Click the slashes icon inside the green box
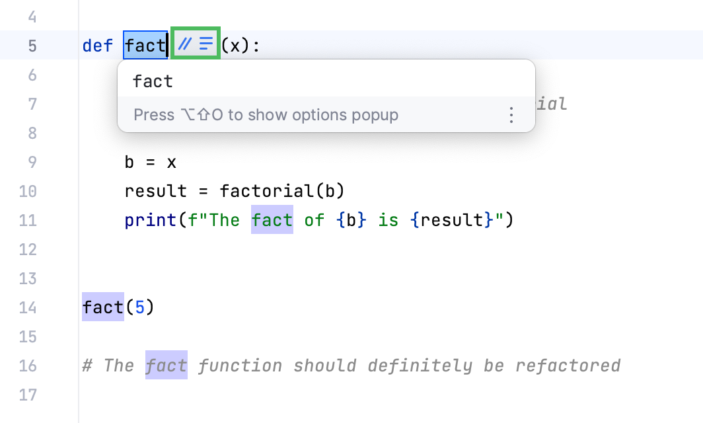703x423 pixels. pos(185,44)
